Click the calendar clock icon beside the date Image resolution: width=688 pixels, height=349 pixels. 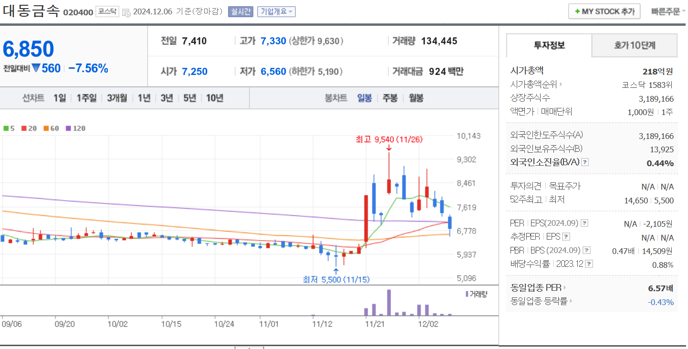(126, 12)
